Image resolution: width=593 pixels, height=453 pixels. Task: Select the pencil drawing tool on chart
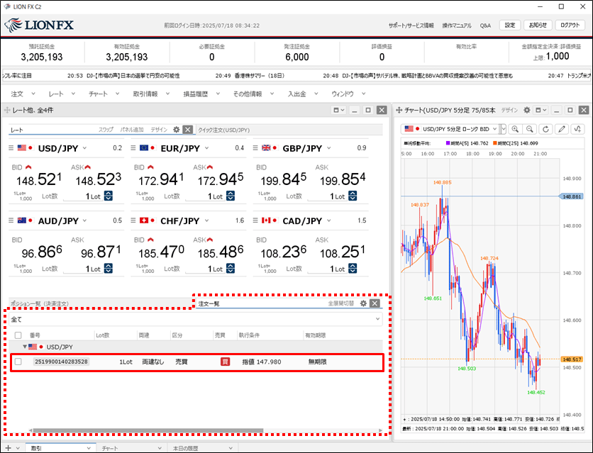click(x=562, y=129)
